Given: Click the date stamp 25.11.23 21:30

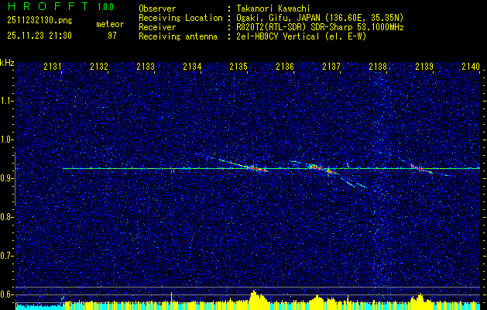Looking at the screenshot, I should [x=39, y=36].
